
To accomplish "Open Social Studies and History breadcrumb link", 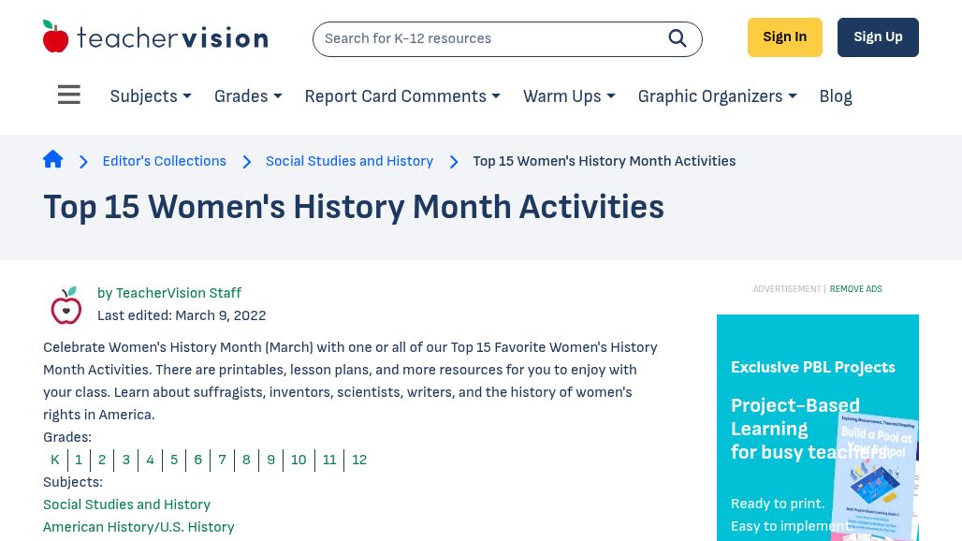I will (349, 161).
